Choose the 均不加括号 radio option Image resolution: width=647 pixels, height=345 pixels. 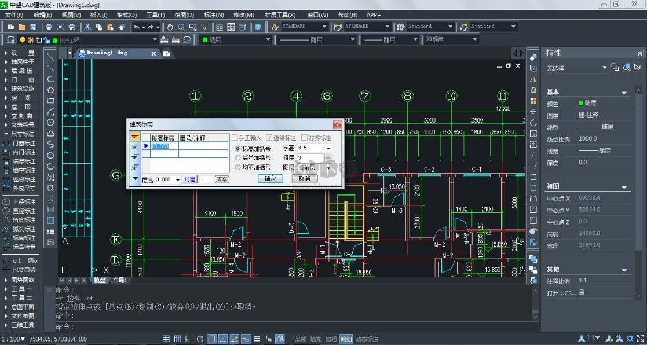(x=237, y=167)
